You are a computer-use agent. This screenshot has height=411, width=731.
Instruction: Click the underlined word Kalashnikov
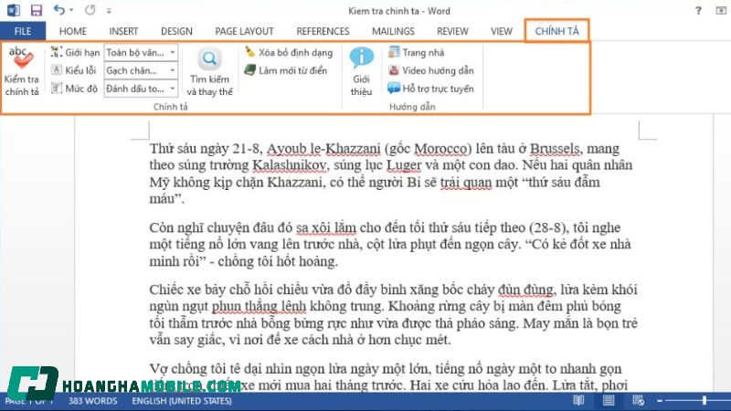[x=289, y=165]
